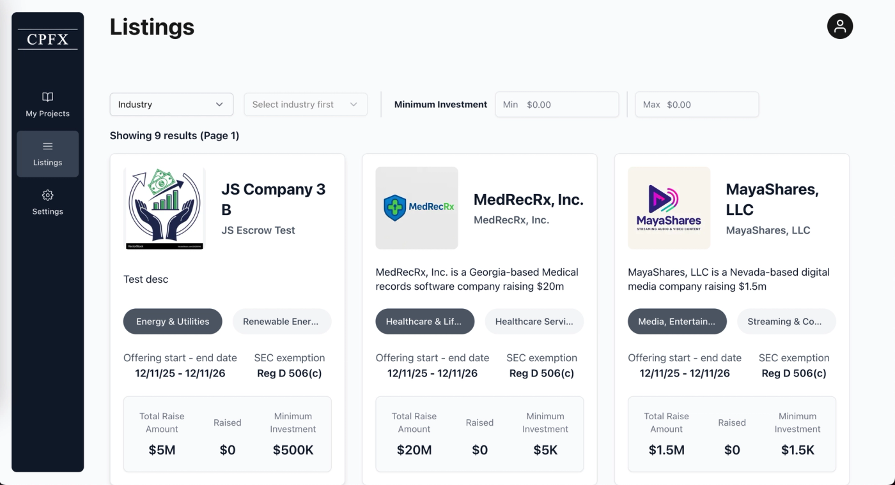Click the JS Company 3 B logo image

(164, 208)
